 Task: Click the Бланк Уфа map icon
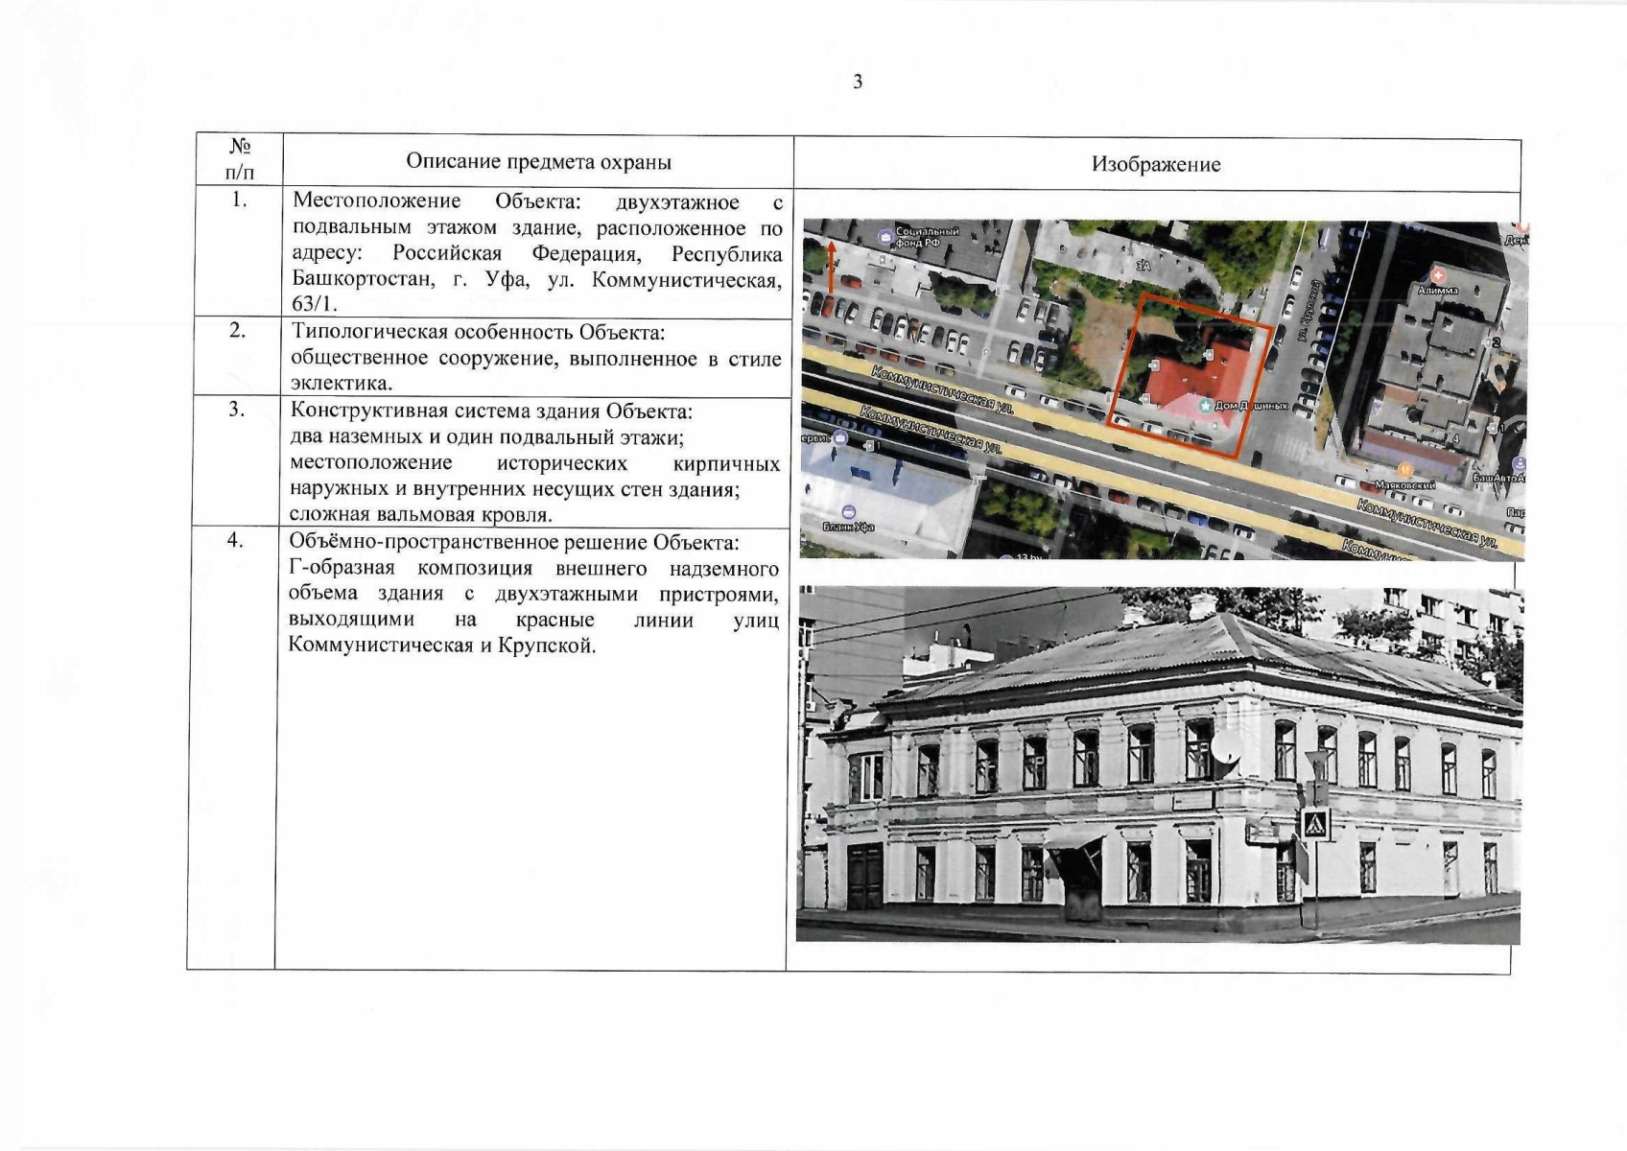[849, 509]
